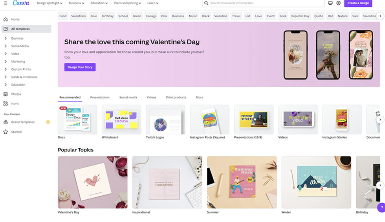Open Brand Templates in sidebar
This screenshot has height=222, width=385.
[x=23, y=122]
